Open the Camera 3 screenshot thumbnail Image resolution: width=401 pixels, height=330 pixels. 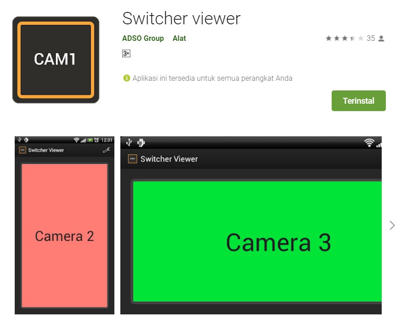click(x=251, y=225)
